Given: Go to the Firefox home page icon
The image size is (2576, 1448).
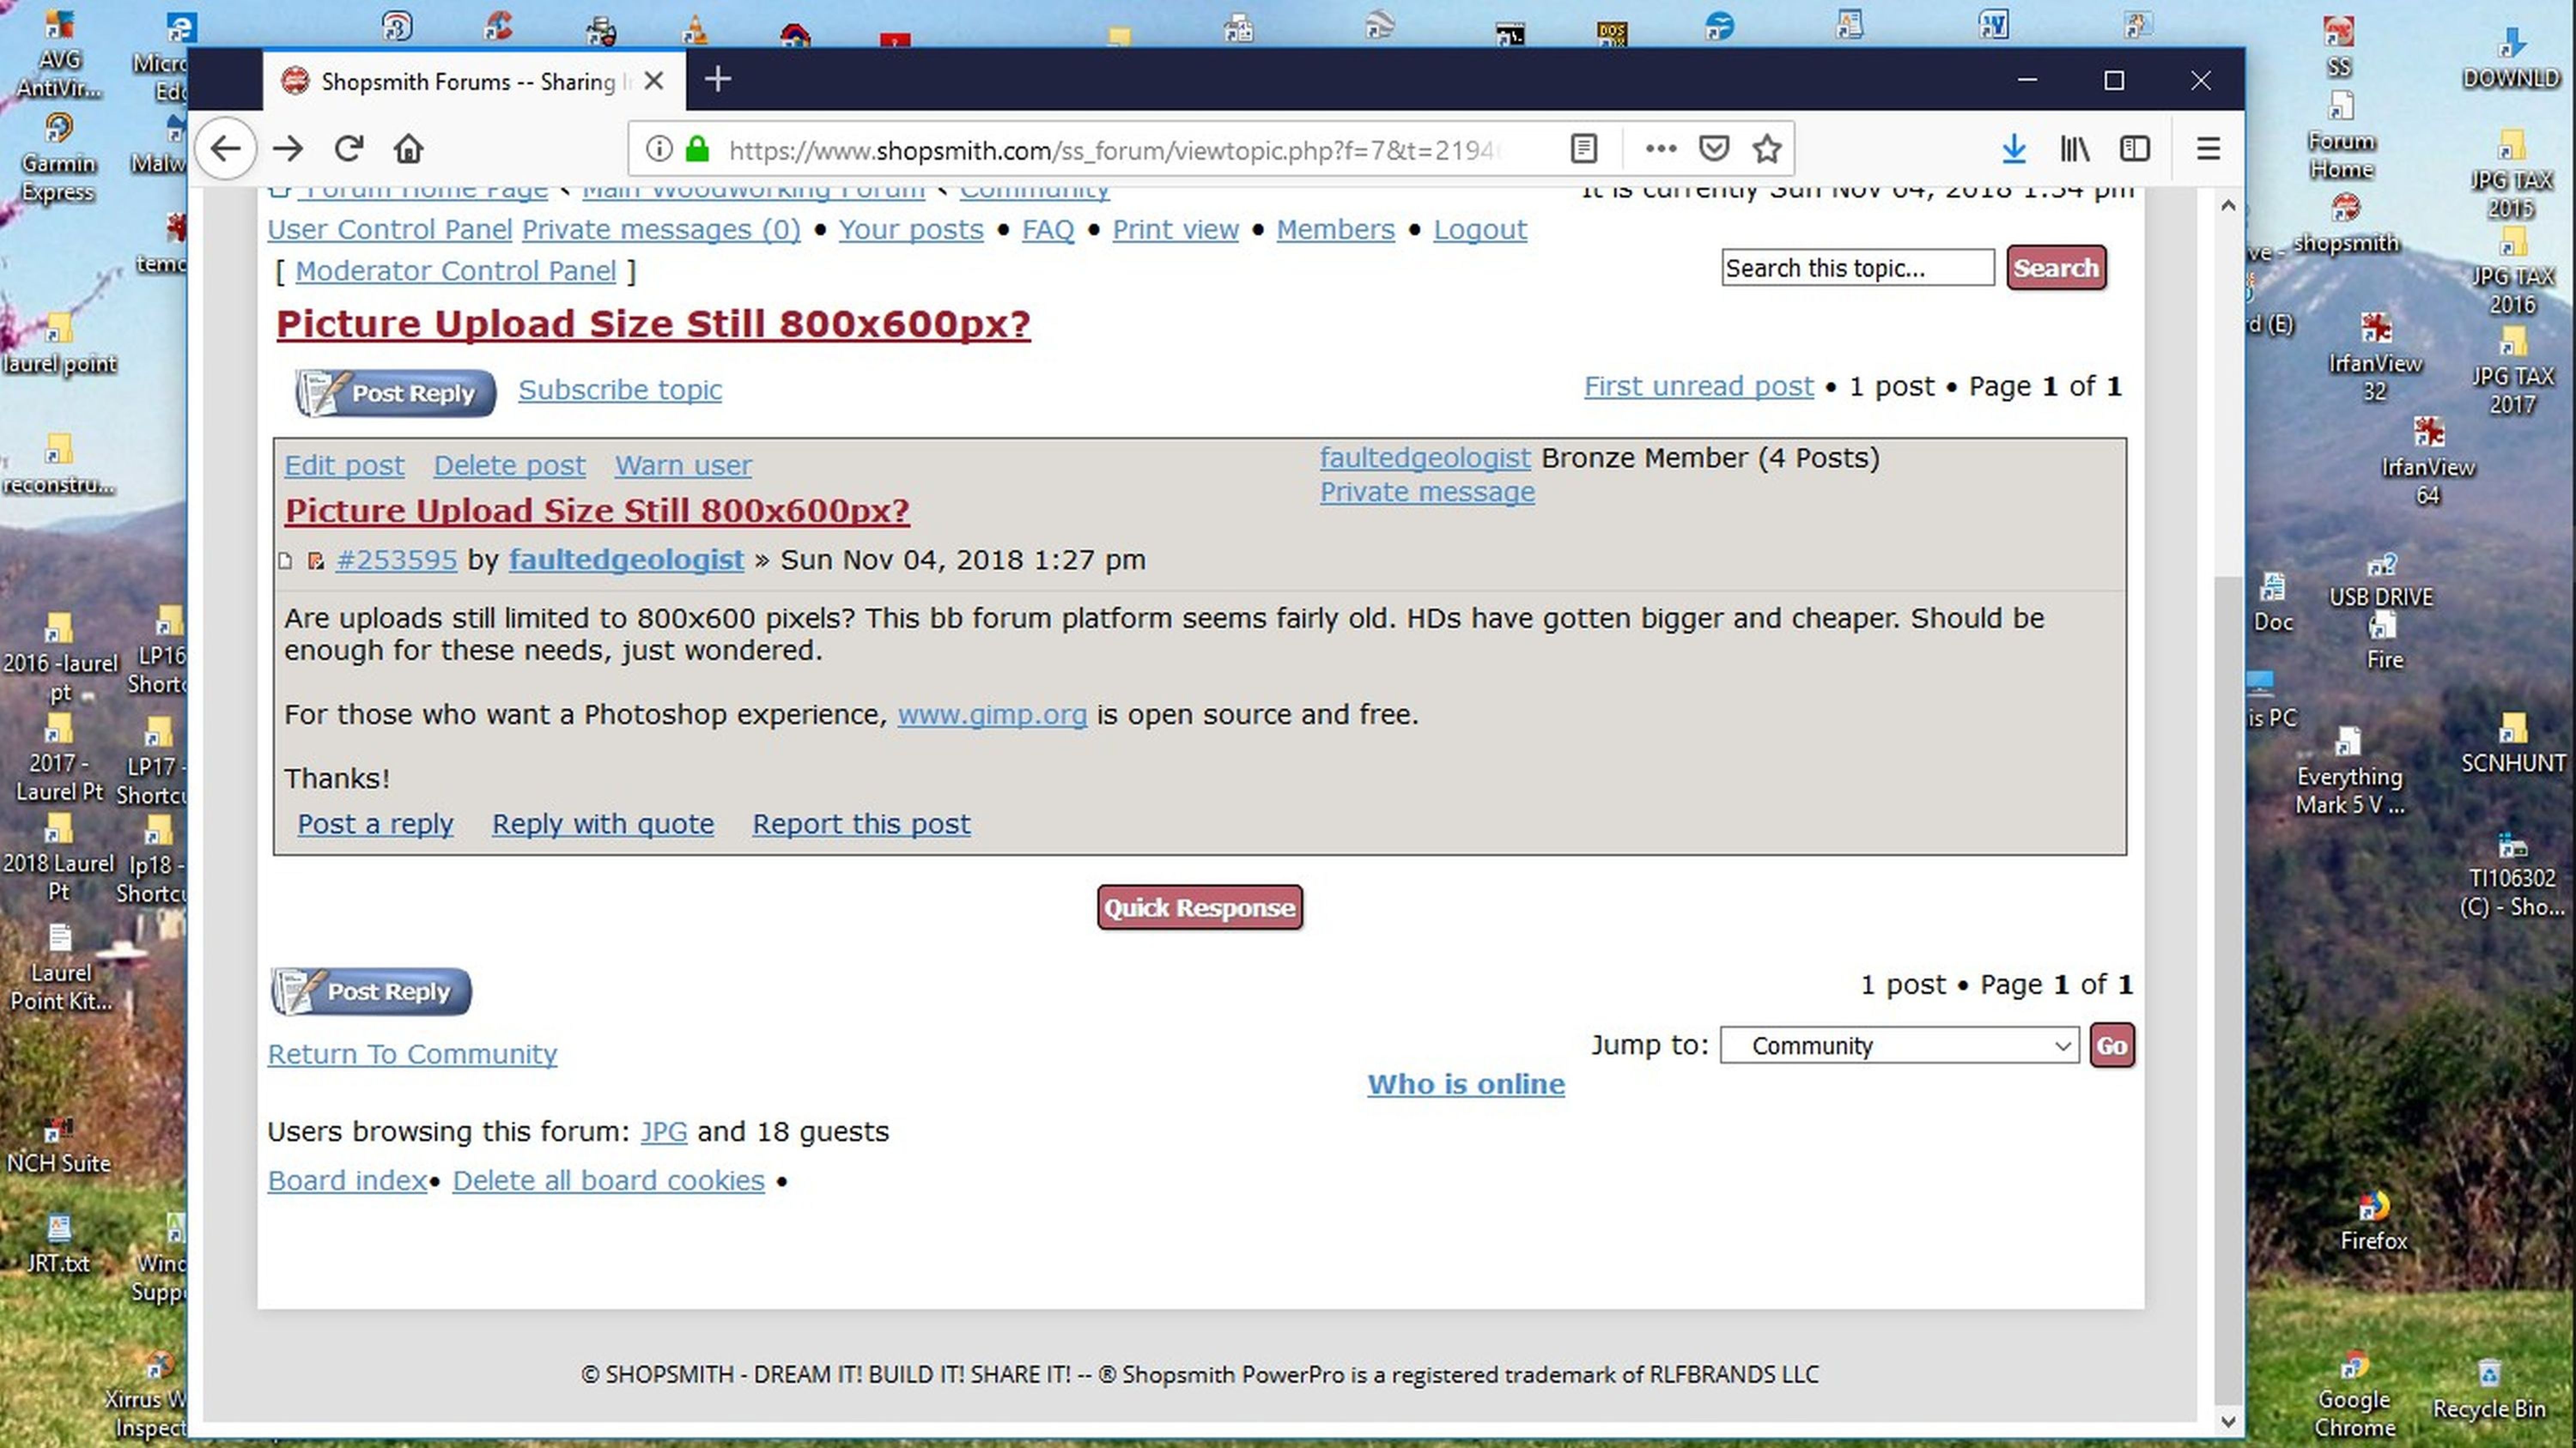Looking at the screenshot, I should (408, 149).
